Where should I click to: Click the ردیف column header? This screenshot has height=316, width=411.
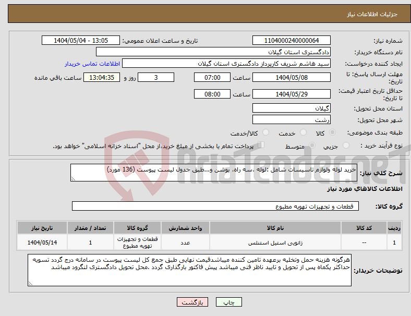coord(394,228)
